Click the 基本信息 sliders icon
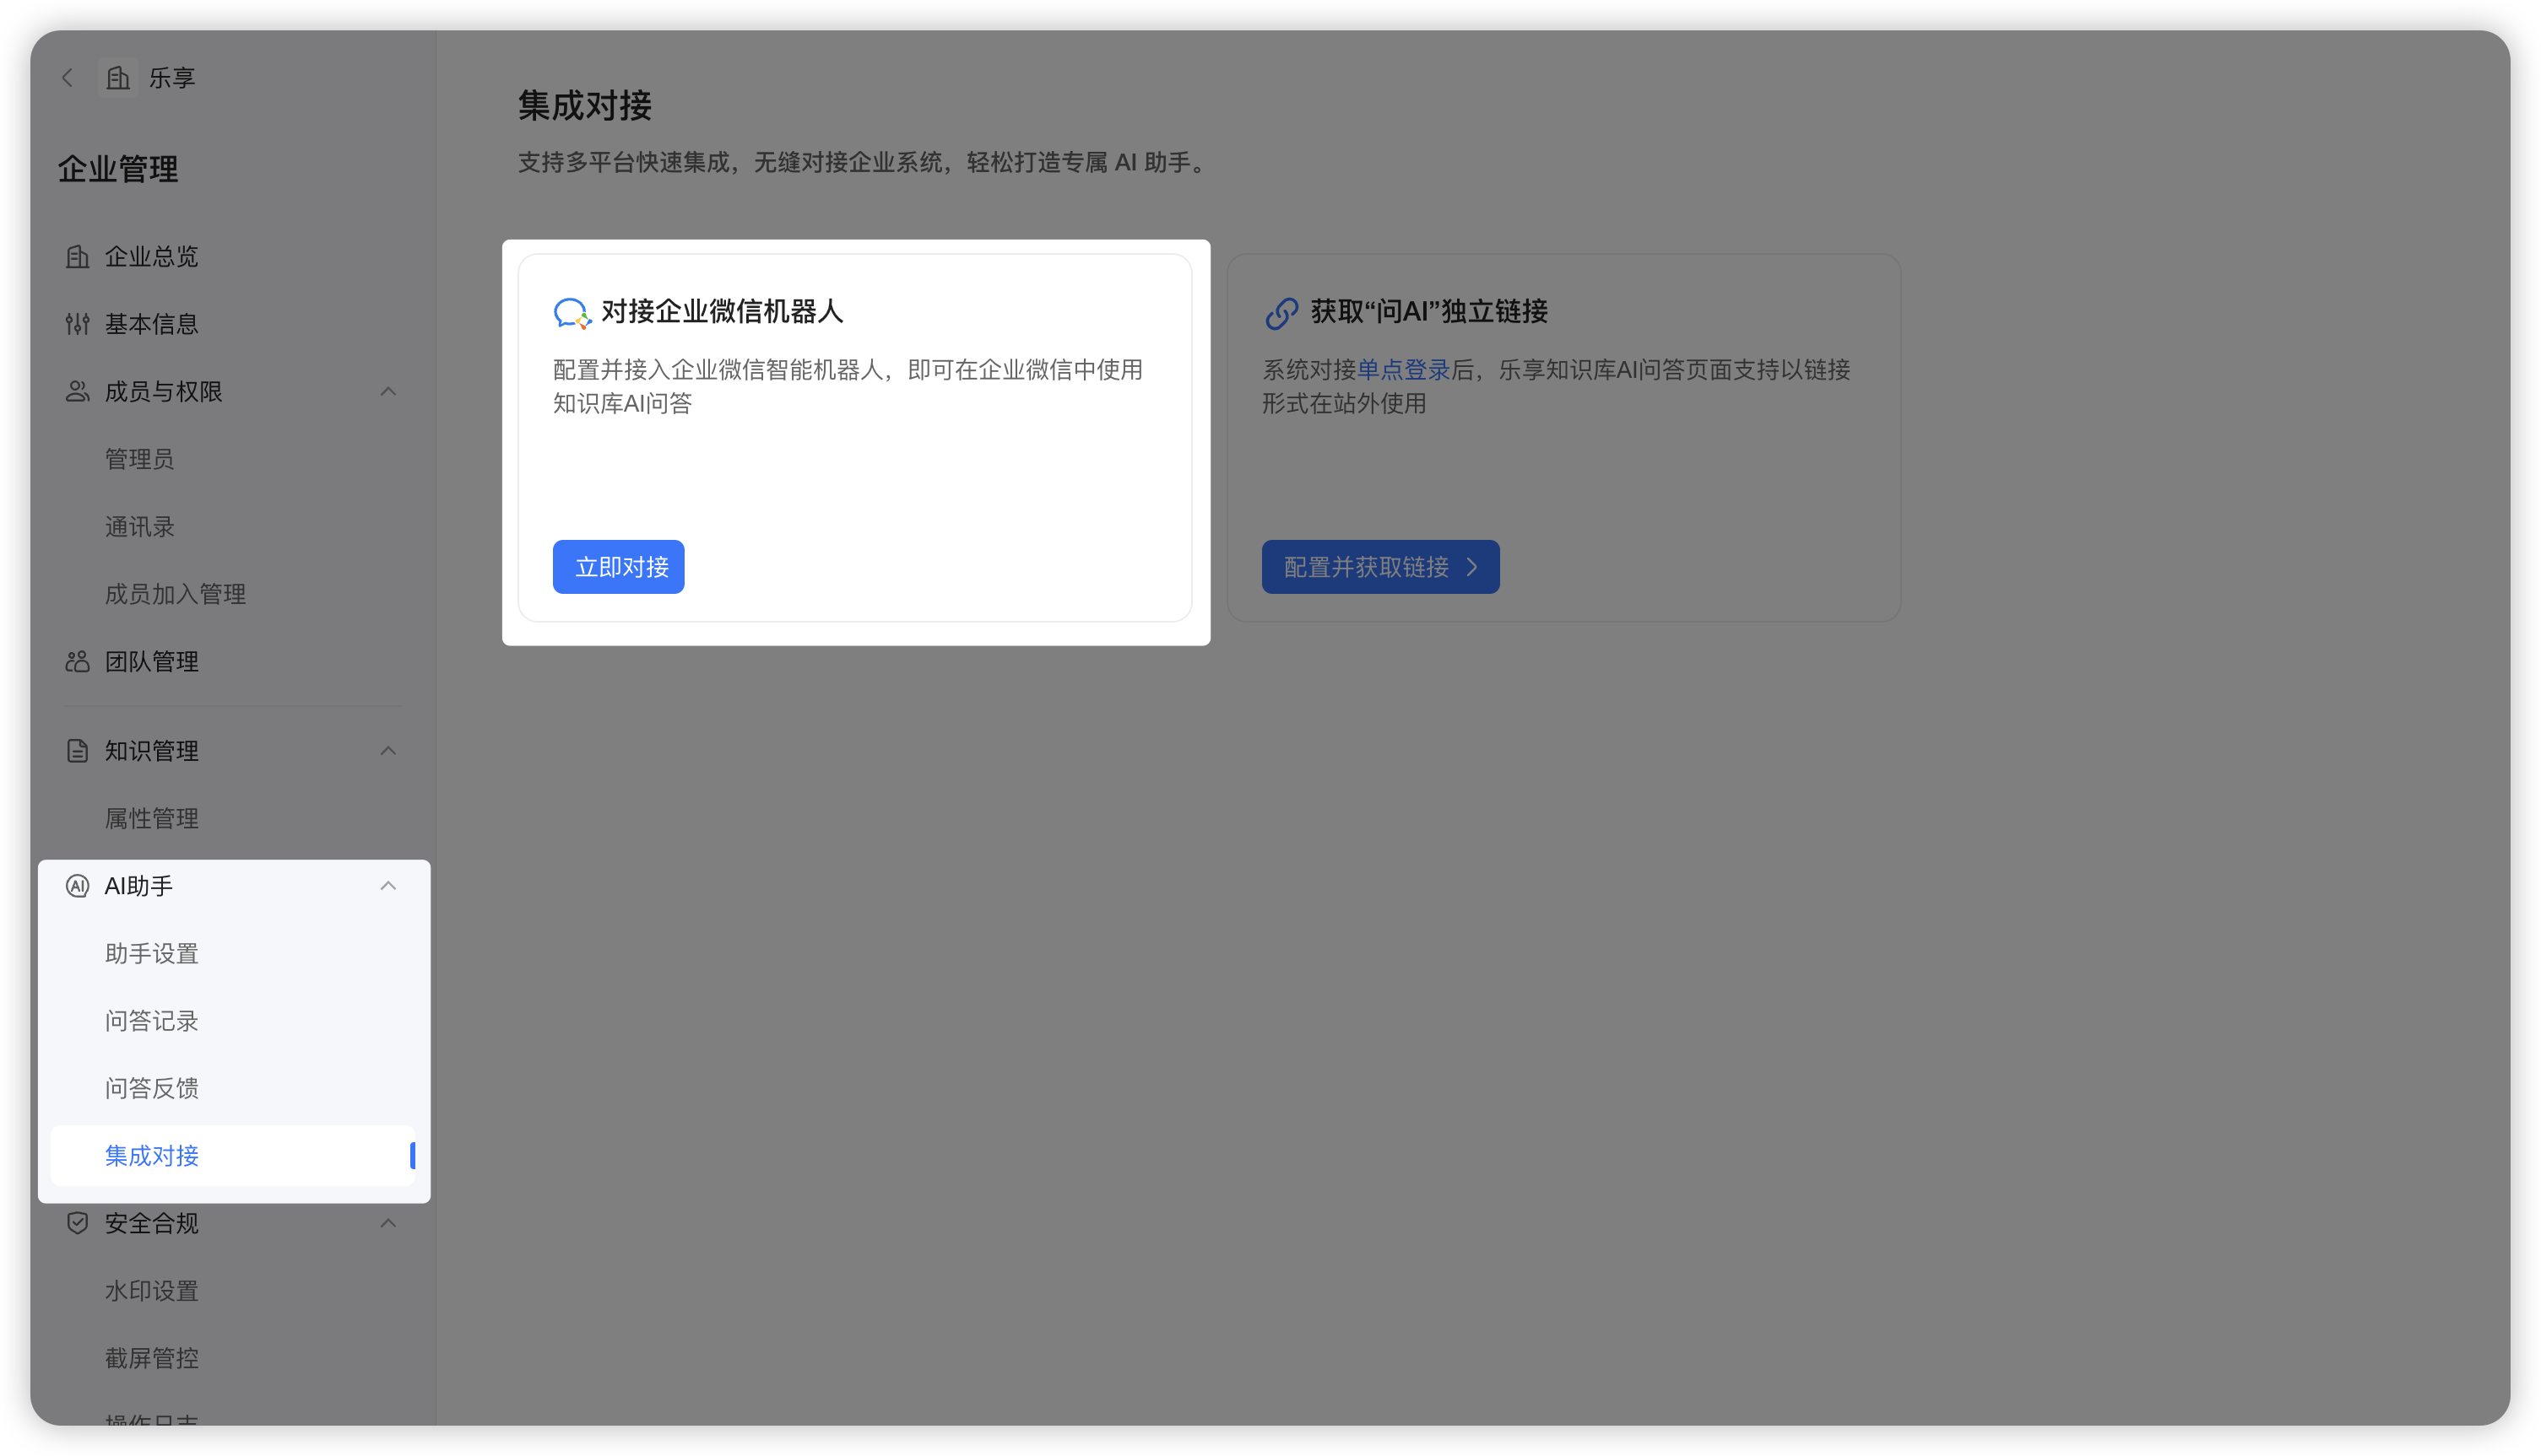The height and width of the screenshot is (1456, 2541). [77, 324]
